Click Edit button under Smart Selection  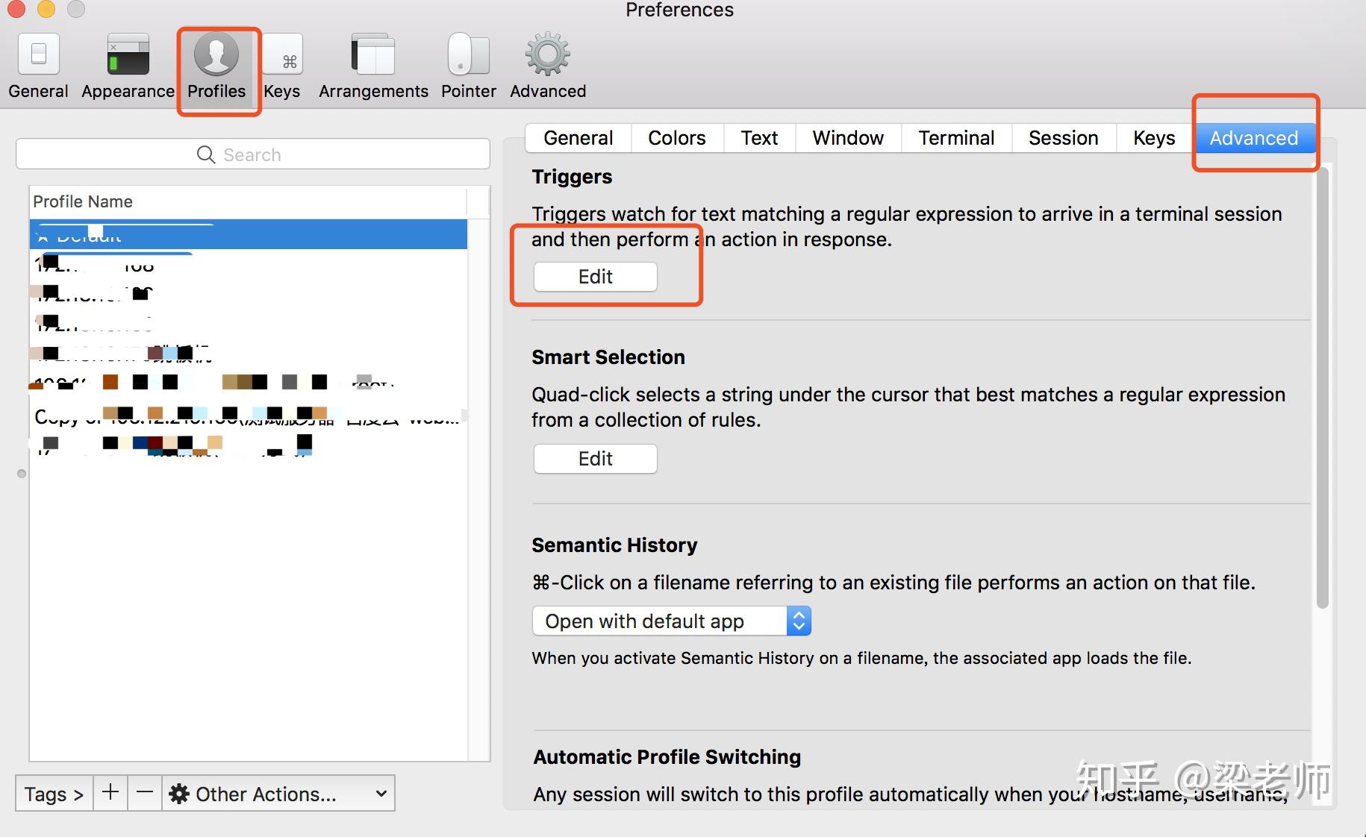[x=596, y=459]
